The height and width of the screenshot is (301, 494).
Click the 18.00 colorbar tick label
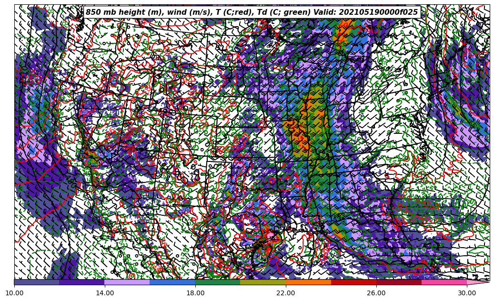pos(195,293)
